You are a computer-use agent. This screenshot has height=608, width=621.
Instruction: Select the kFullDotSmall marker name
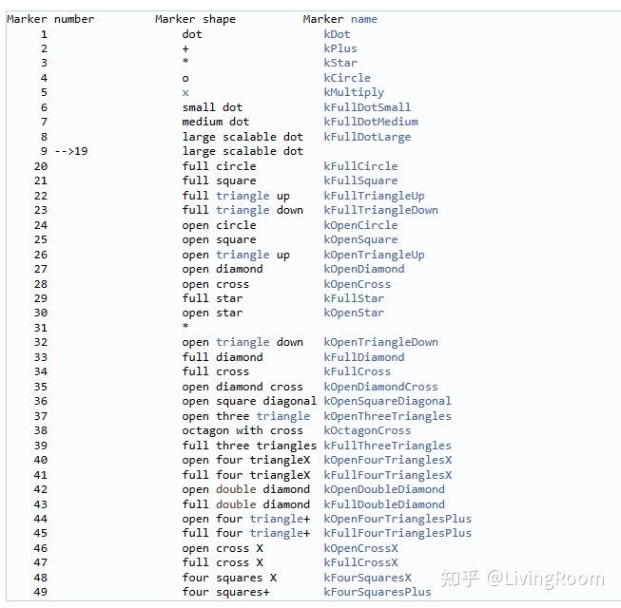[367, 107]
